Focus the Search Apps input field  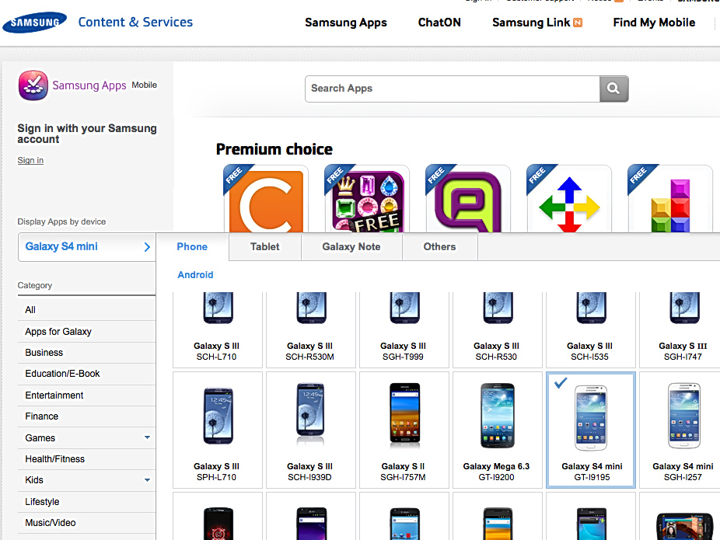tap(453, 89)
